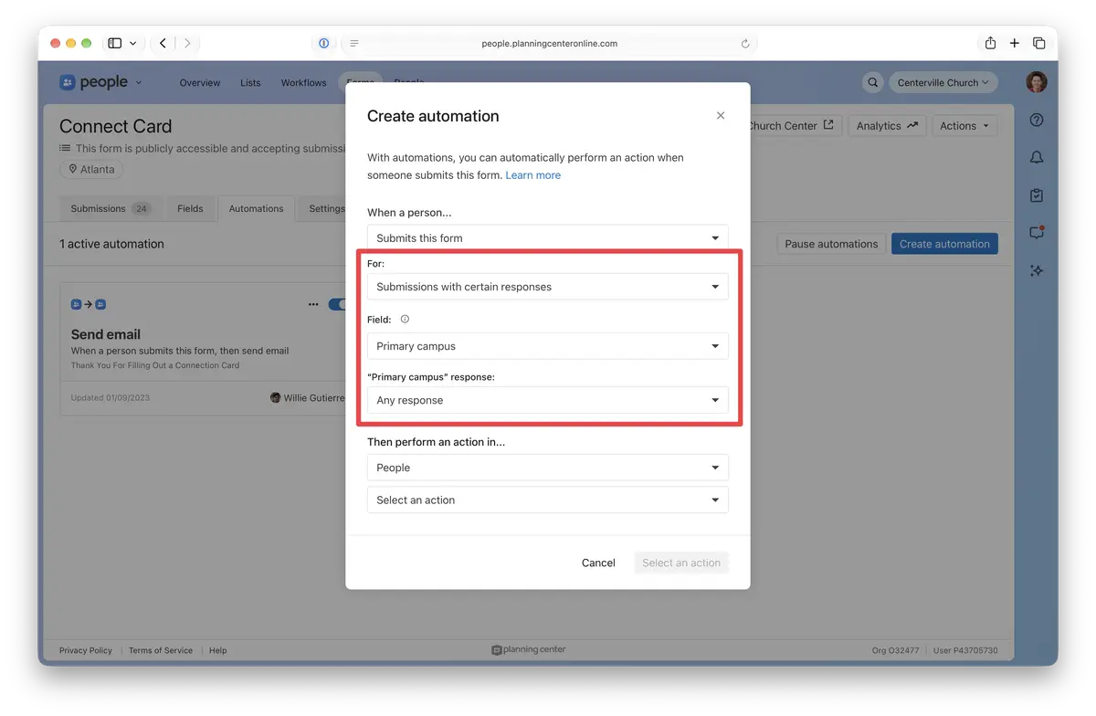Open Terms of Service link

pos(161,650)
